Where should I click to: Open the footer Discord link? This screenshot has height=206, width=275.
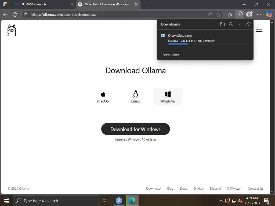point(215,189)
